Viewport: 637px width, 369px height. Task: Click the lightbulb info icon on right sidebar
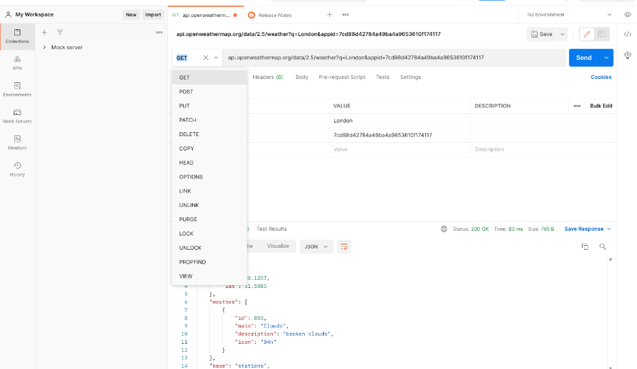pyautogui.click(x=627, y=55)
